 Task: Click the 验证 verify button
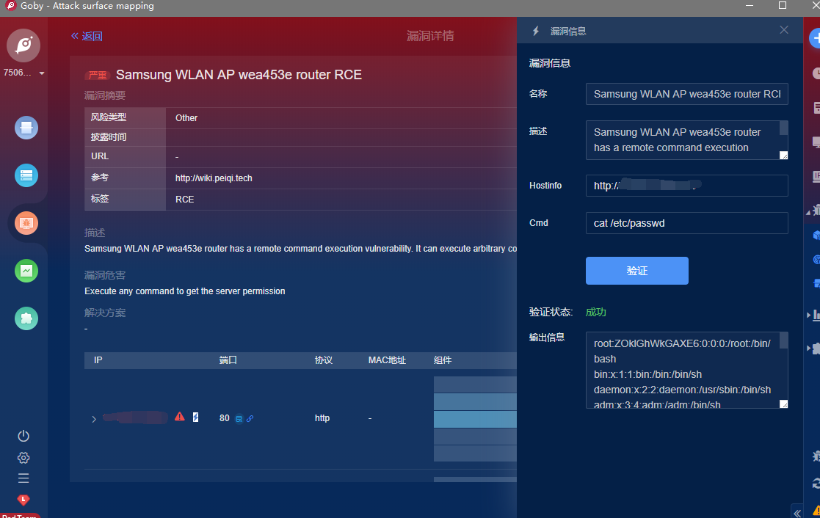(x=636, y=271)
